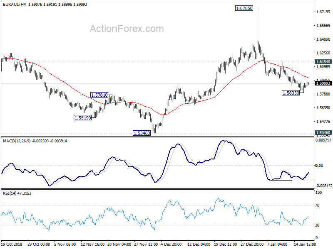Select the 1.54775 price axis value
This screenshot has width=333, height=249.
(x=323, y=121)
